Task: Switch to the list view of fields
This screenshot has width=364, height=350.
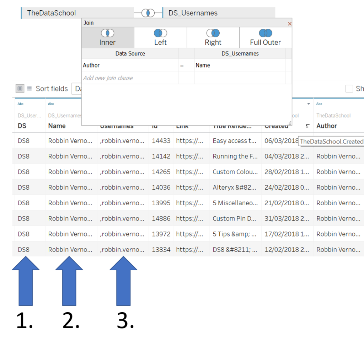Action: [x=28, y=88]
